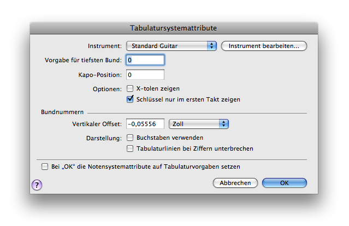Enable the X-tolen zeigen checkbox

coord(131,88)
